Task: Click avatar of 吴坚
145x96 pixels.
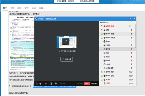Action: [x=104, y=53]
